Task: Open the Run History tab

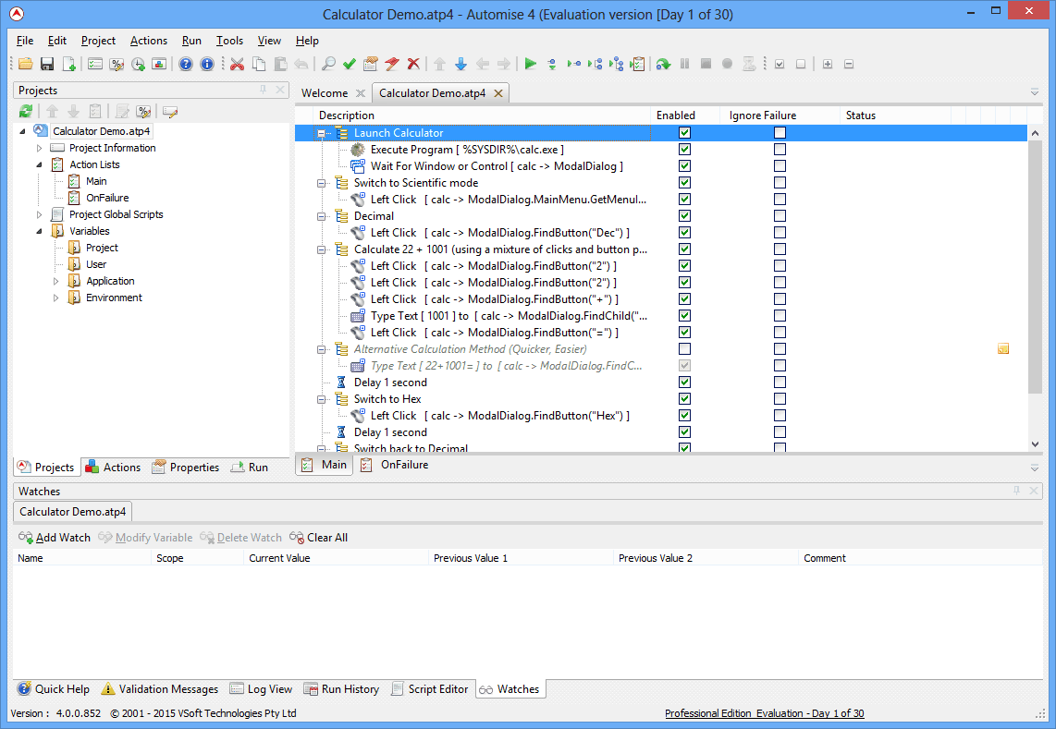Action: (x=342, y=688)
